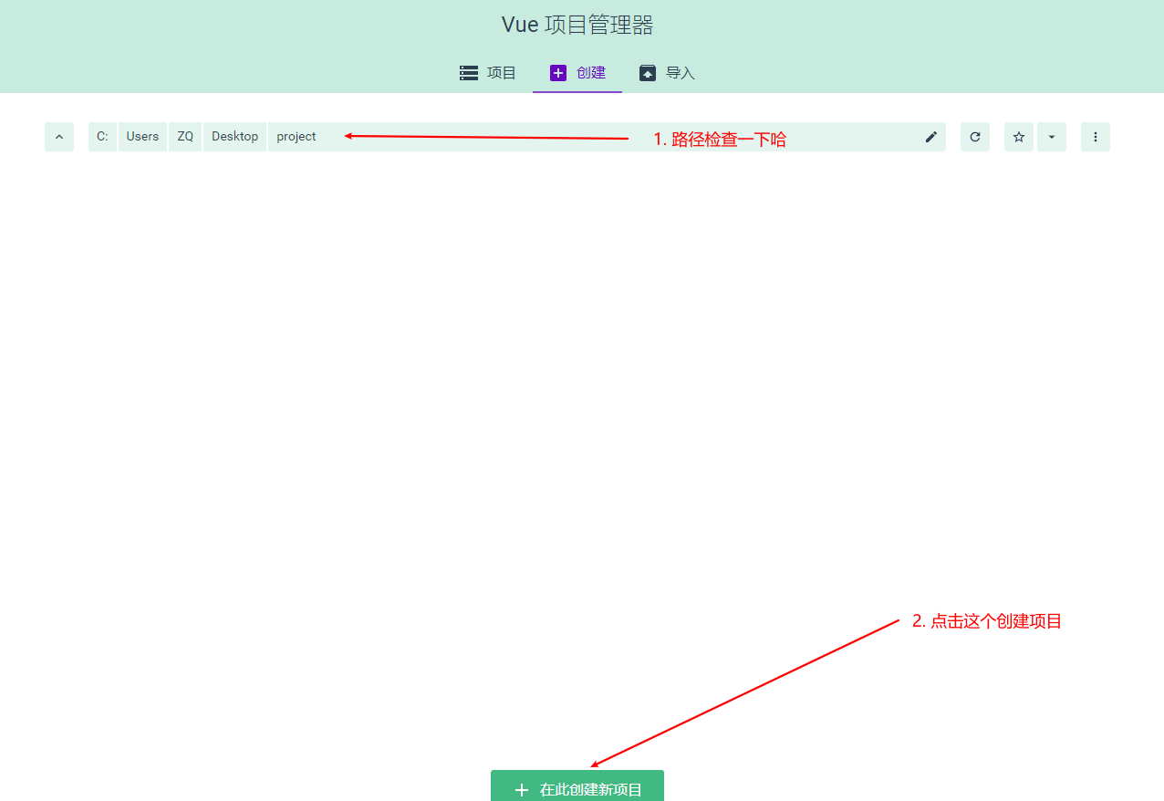The height and width of the screenshot is (801, 1164).
Task: Switch to the 项目 tab
Action: 488,73
